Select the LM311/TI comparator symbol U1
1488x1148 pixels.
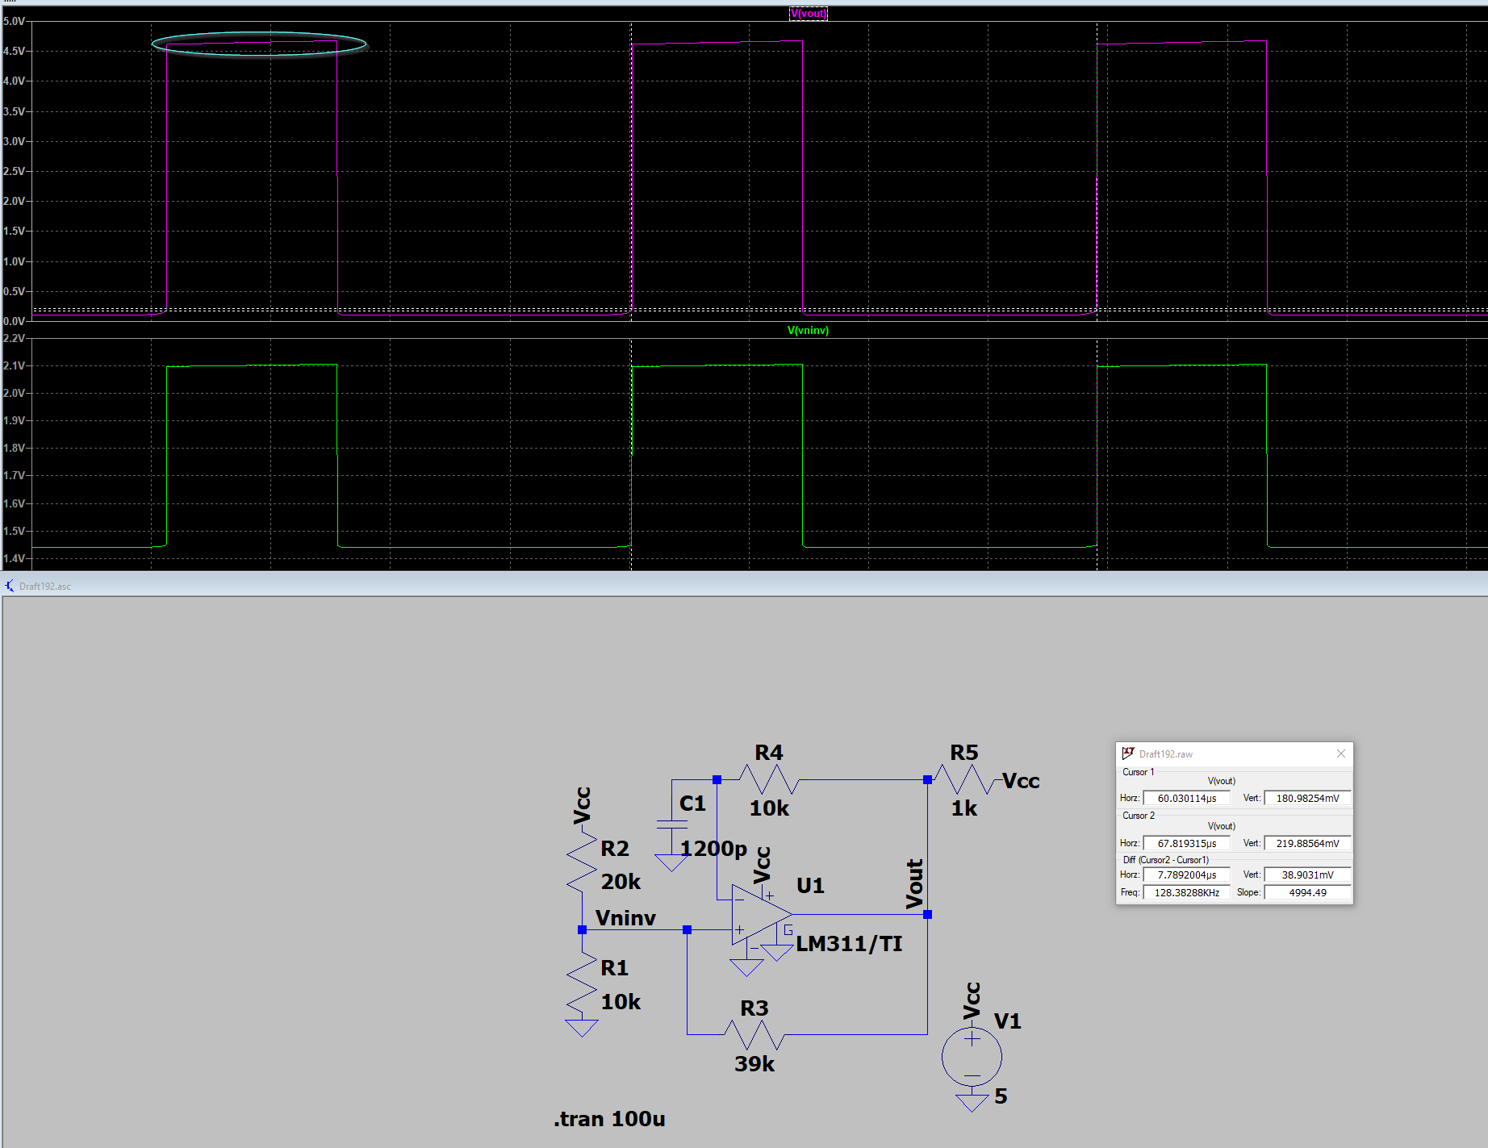(x=762, y=914)
